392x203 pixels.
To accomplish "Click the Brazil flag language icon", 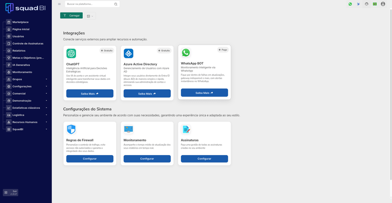I will pyautogui.click(x=375, y=4).
